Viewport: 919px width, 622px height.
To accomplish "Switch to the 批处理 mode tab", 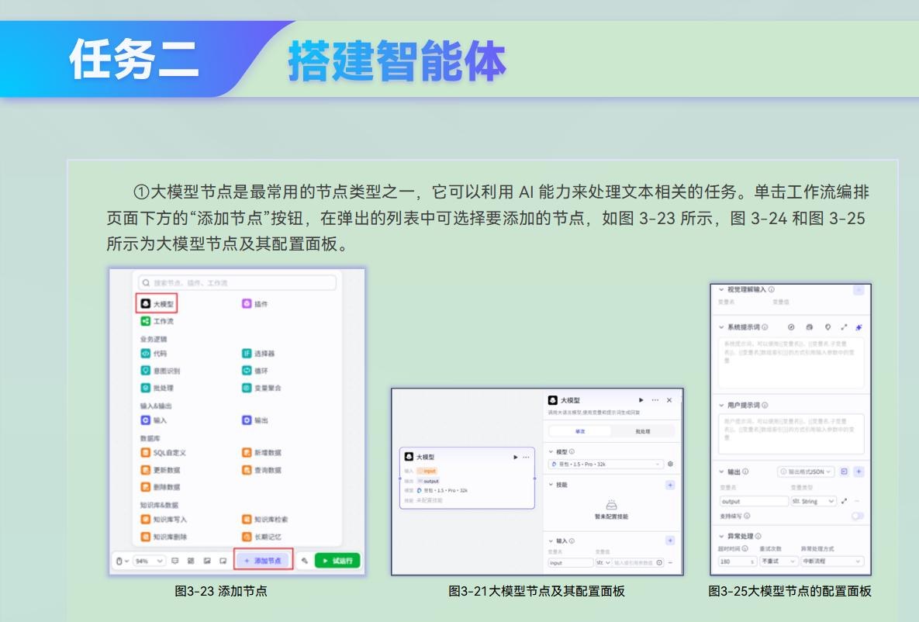I will [x=643, y=431].
